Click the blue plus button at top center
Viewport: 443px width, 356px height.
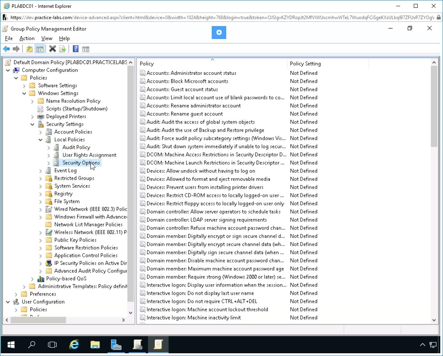point(219,32)
